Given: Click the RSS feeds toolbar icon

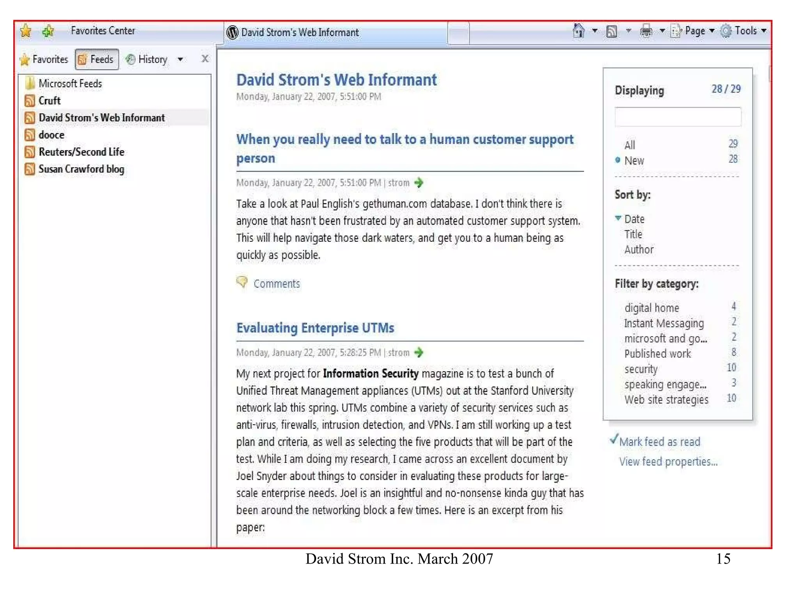Looking at the screenshot, I should click(x=611, y=31).
